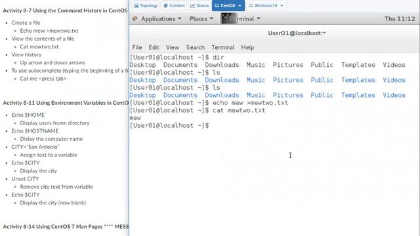Viewport: 420px width, 236px height.
Task: Click 'Echo $HOME' bullet
Action: coord(28,115)
